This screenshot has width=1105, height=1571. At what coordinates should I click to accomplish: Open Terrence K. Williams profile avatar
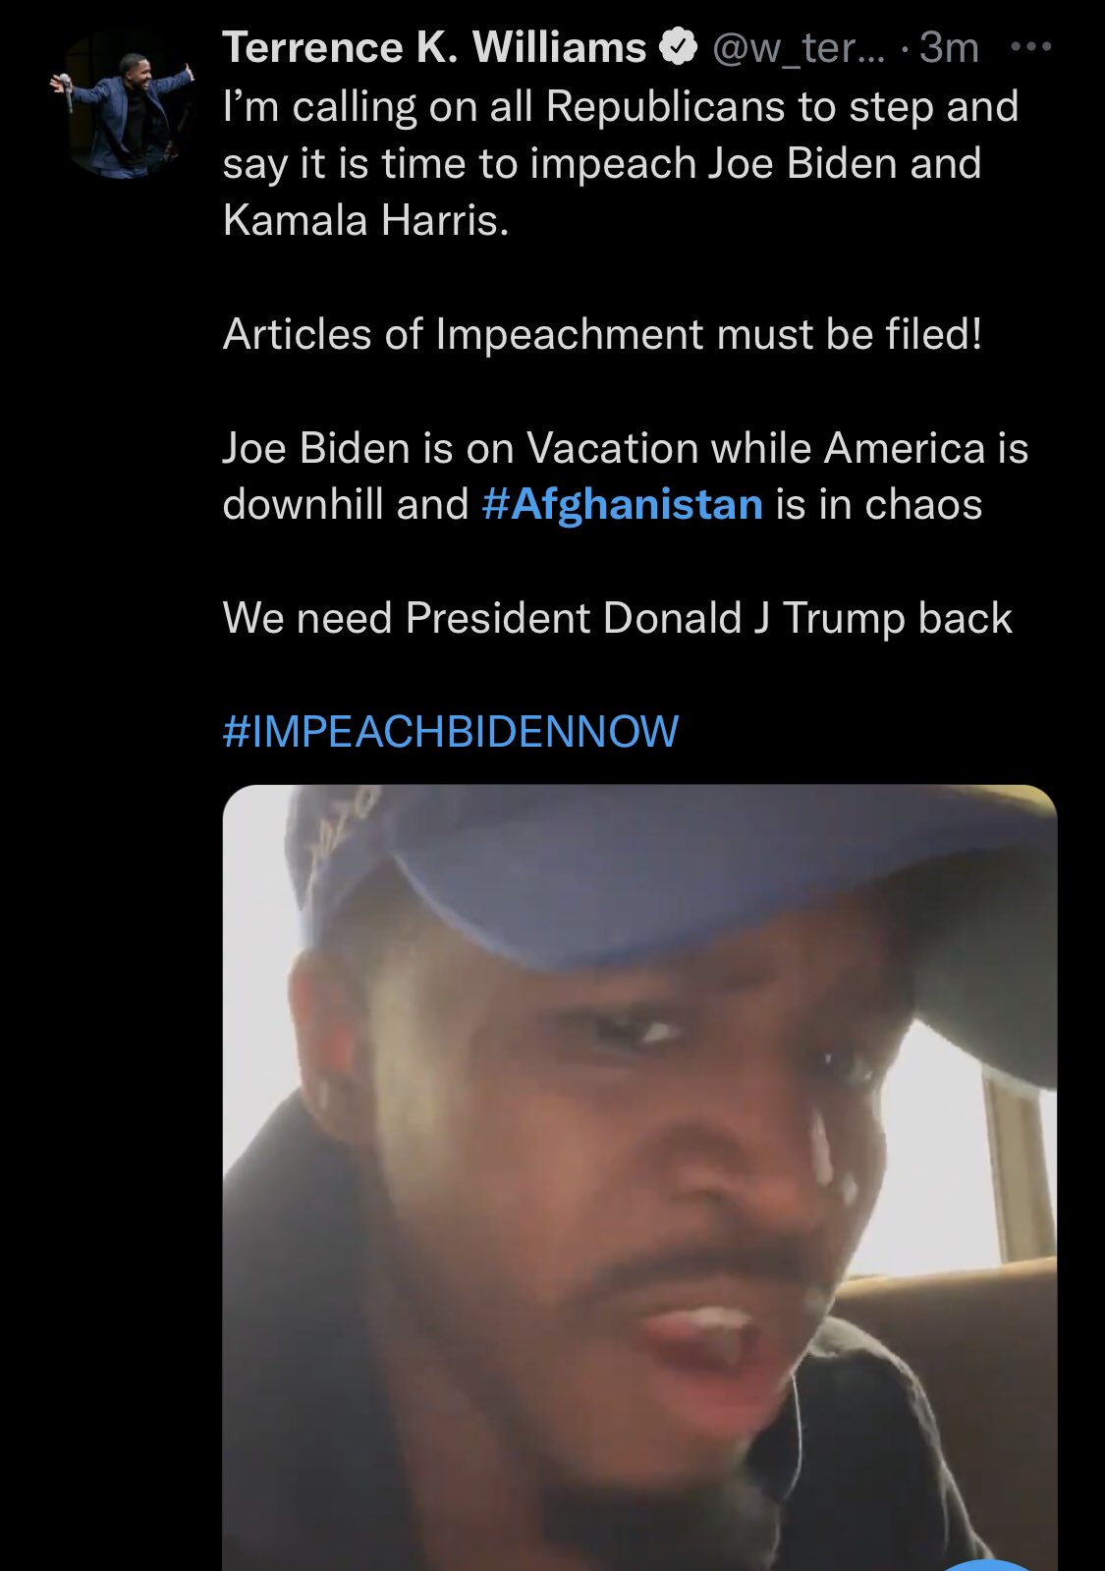[122, 105]
